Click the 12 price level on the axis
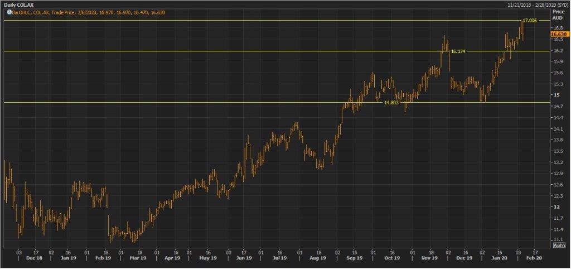 555,207
